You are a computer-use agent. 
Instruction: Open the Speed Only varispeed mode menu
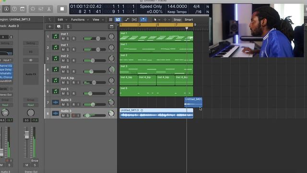tap(151, 6)
